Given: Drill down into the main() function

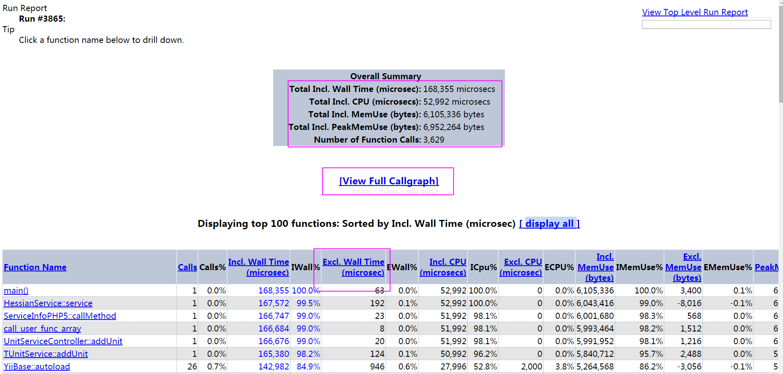Looking at the screenshot, I should [x=16, y=291].
